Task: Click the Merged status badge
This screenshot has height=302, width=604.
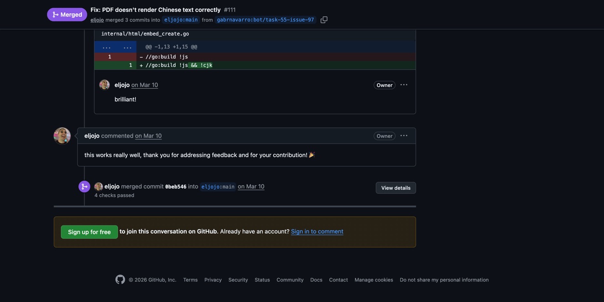Action: 67,15
